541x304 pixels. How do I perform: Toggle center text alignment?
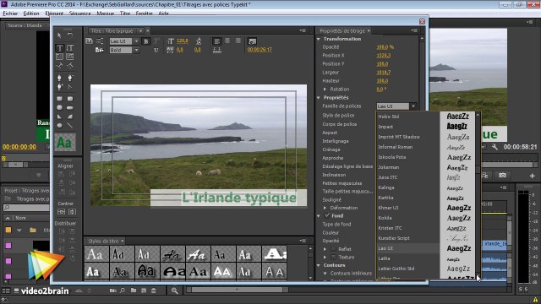(x=227, y=41)
